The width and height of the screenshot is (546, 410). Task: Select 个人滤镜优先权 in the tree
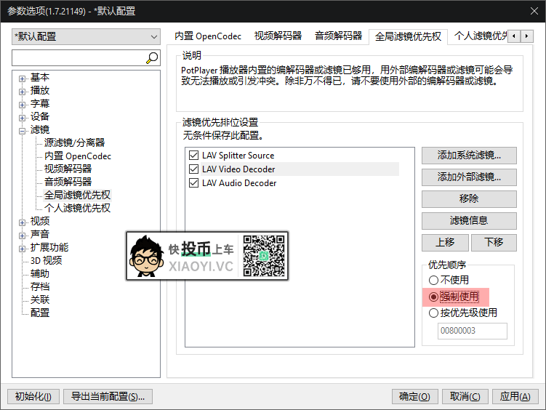[x=77, y=208]
